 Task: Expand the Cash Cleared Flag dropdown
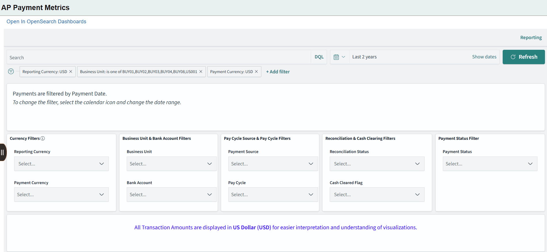click(x=377, y=194)
